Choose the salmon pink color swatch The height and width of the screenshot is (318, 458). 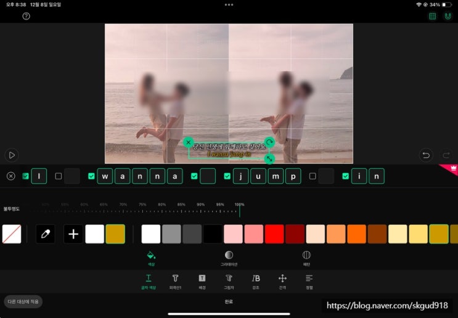(x=254, y=234)
